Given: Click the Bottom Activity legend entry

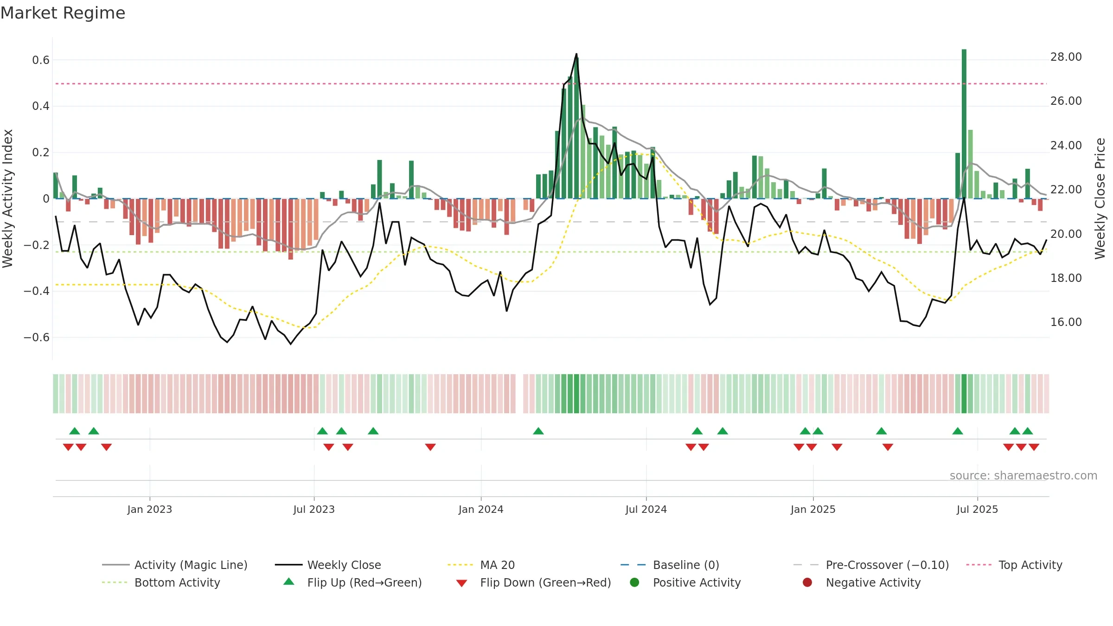Looking at the screenshot, I should pyautogui.click(x=161, y=582).
